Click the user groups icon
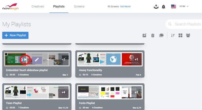Viewport: 202px width, 110px height. click(x=188, y=35)
